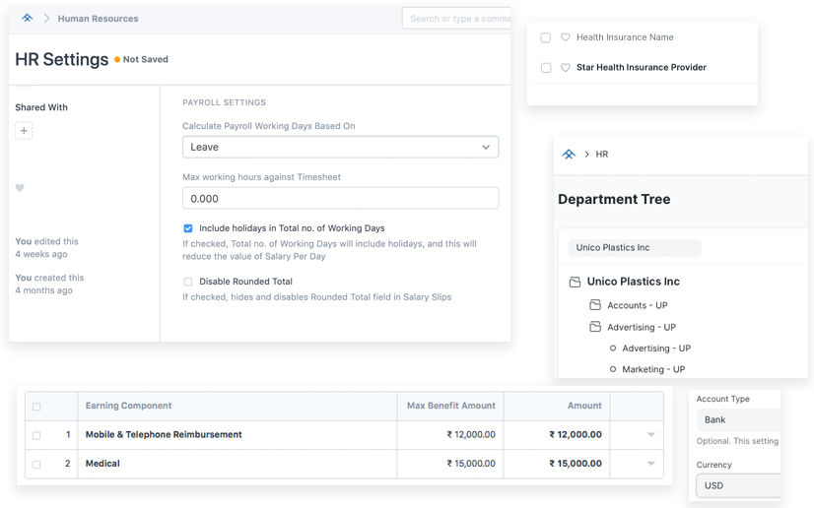
Task: Open Calculate Payroll Working Days Based On dropdown
Action: [340, 147]
